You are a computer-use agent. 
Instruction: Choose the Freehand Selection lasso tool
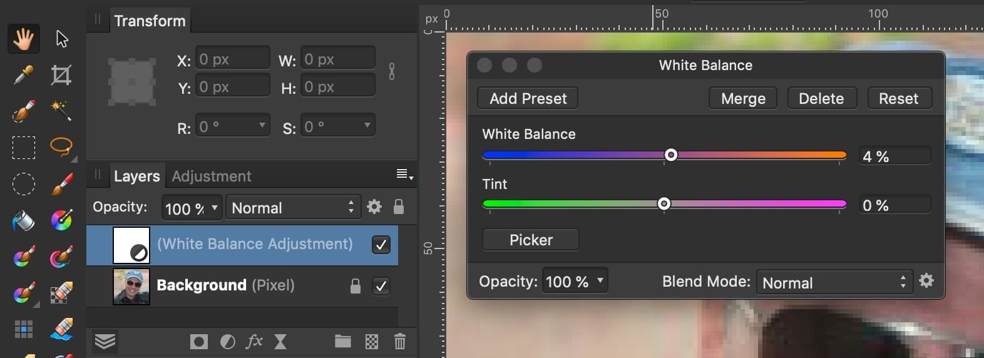[x=61, y=147]
